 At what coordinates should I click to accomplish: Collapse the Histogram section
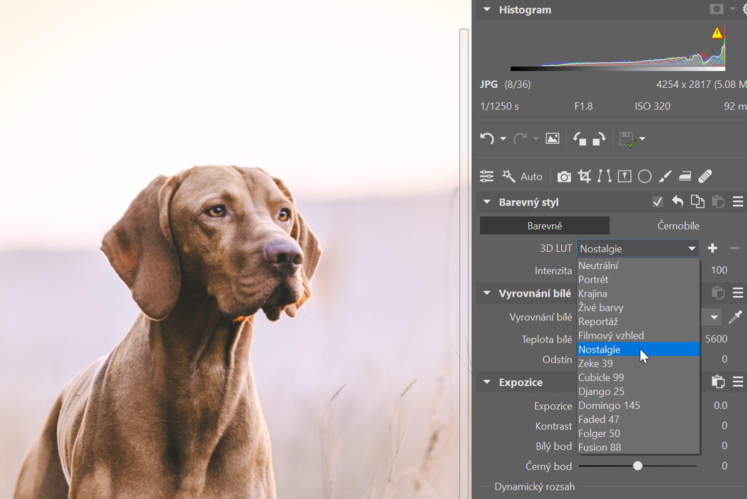[487, 9]
